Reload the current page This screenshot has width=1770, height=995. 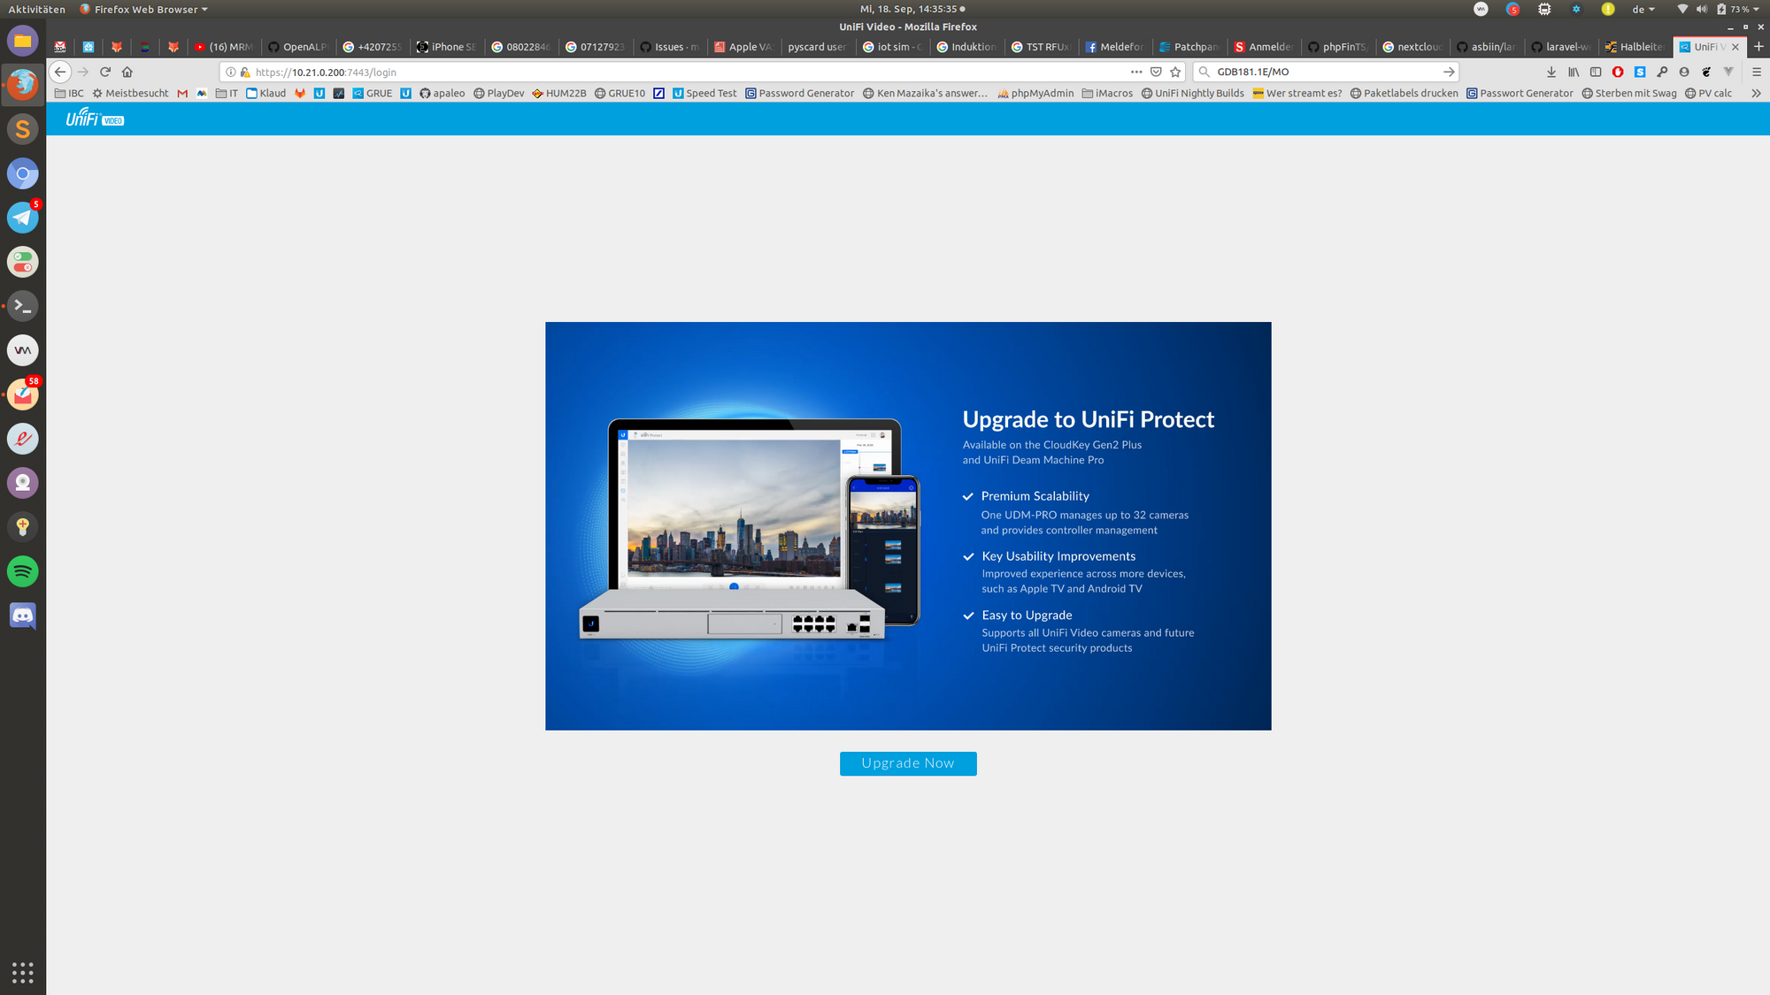[x=105, y=72]
